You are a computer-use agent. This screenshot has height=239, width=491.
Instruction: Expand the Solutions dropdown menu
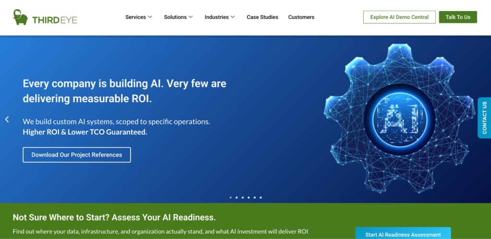point(178,17)
